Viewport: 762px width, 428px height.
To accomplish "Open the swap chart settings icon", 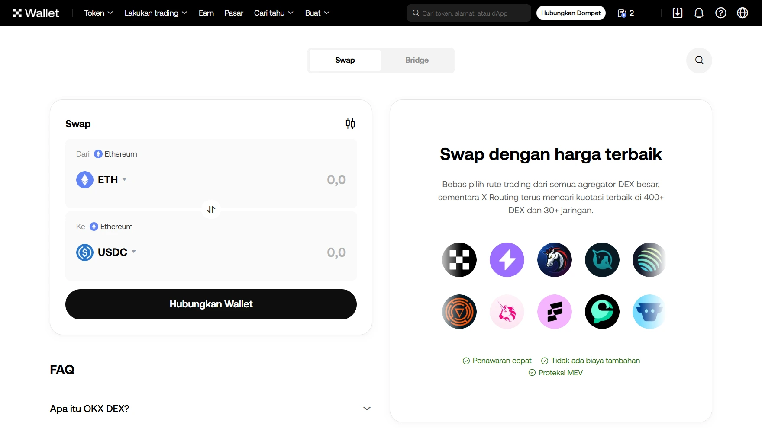I will pos(350,124).
